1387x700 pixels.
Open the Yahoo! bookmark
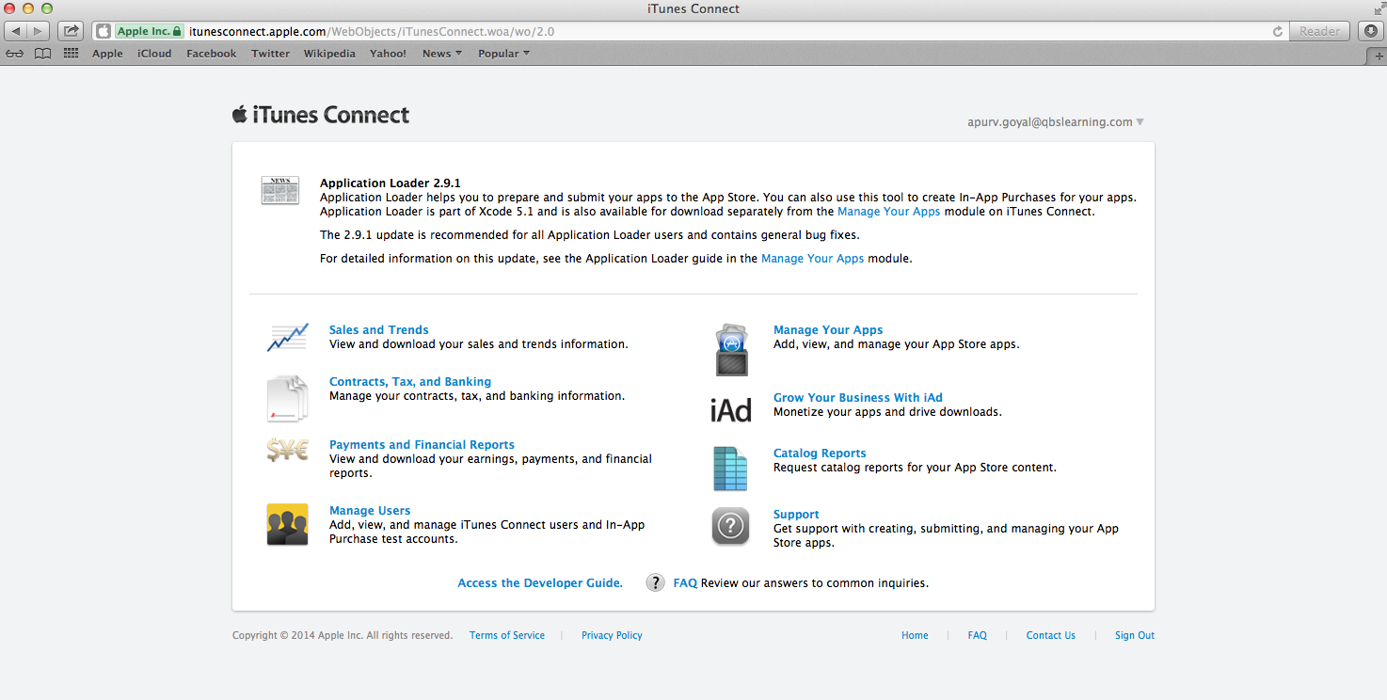coord(388,54)
